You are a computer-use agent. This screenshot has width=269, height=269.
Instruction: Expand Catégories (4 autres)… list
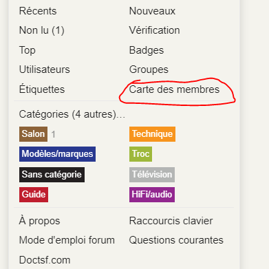coord(72,114)
